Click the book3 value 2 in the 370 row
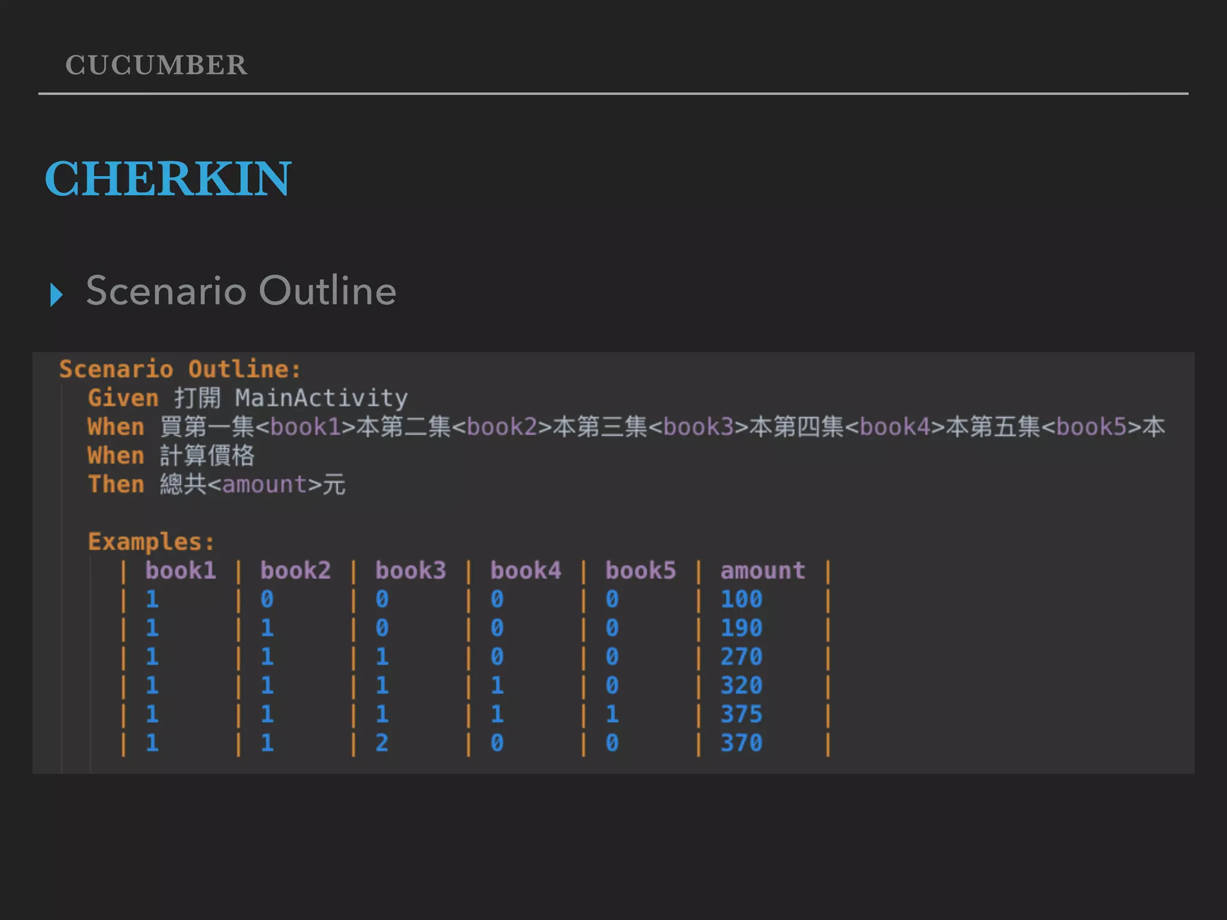This screenshot has width=1227, height=920. [x=382, y=743]
